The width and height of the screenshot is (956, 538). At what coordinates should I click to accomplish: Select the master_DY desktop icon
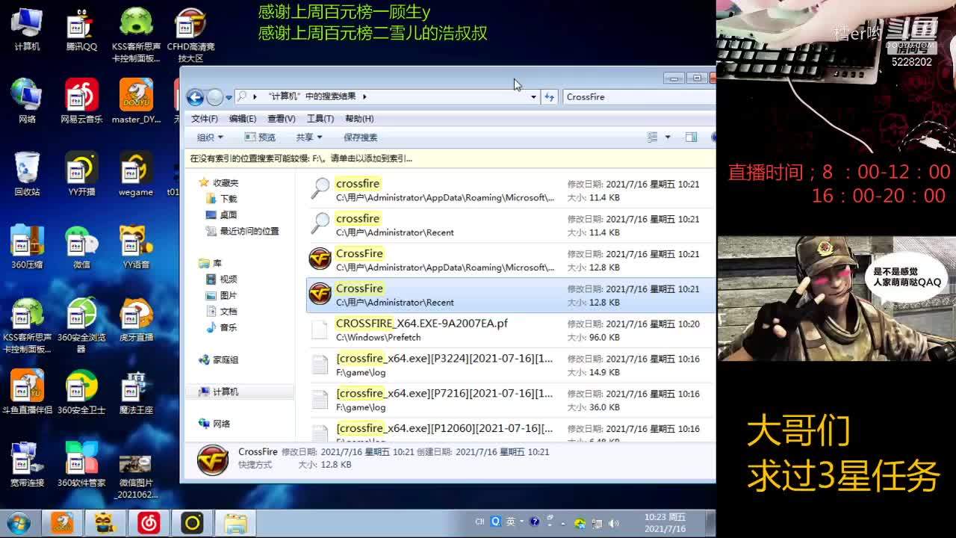tap(136, 102)
